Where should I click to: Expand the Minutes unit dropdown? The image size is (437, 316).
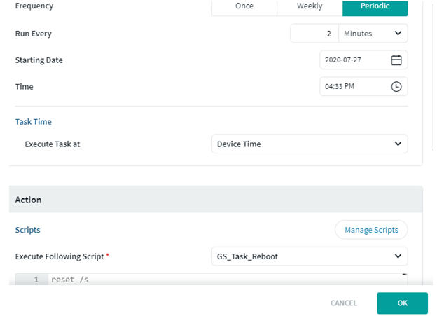tap(373, 34)
